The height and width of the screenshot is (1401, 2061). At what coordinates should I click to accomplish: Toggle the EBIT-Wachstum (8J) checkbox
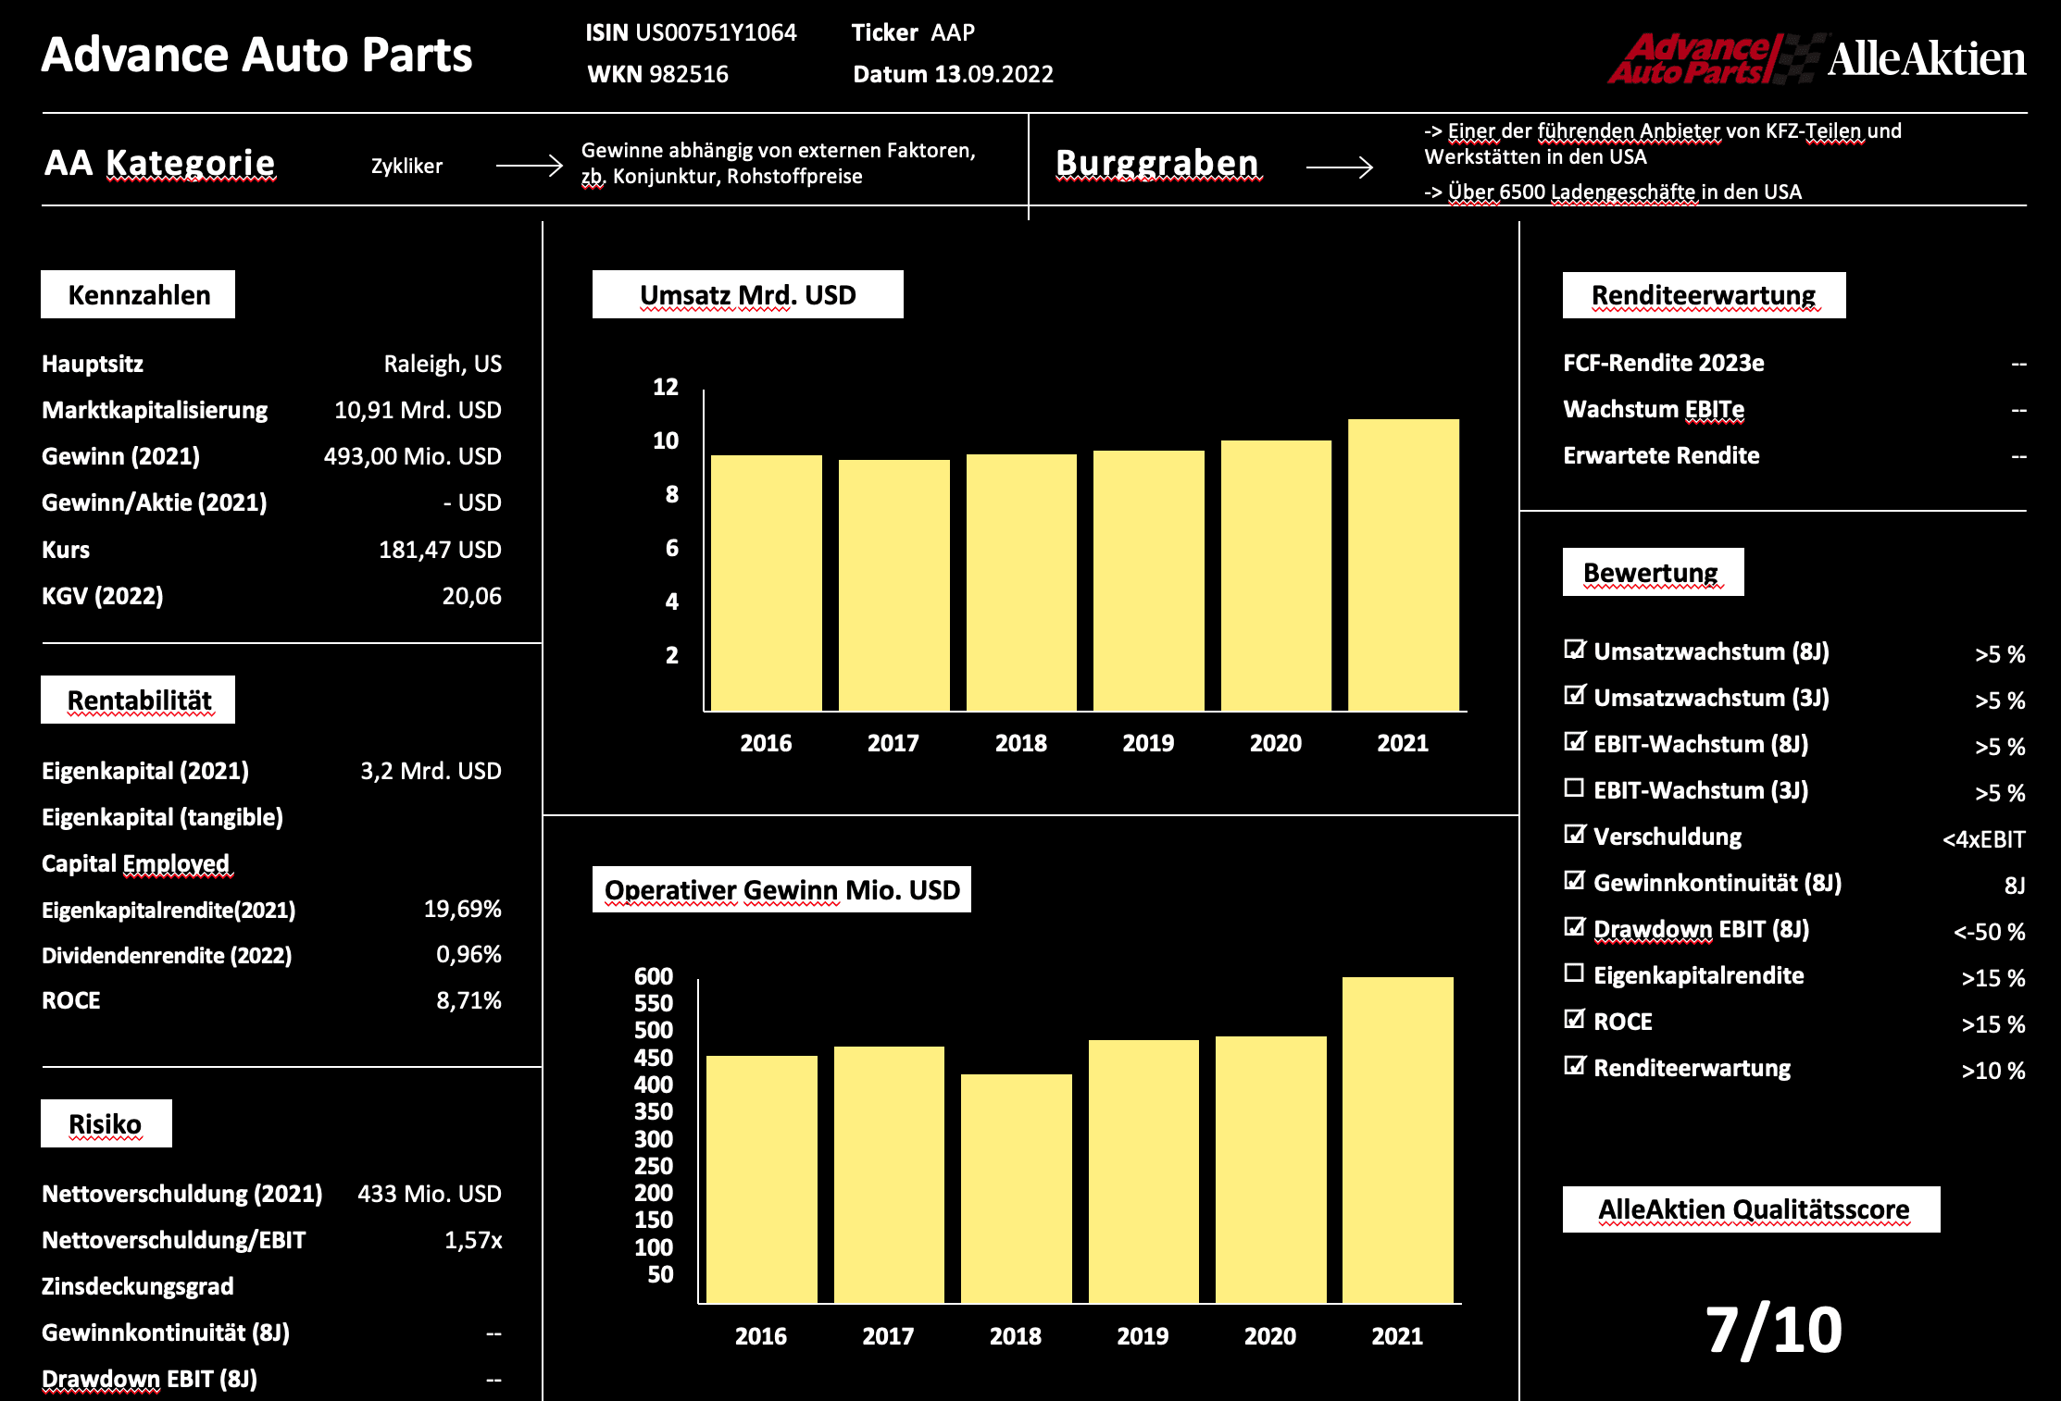tap(1574, 742)
